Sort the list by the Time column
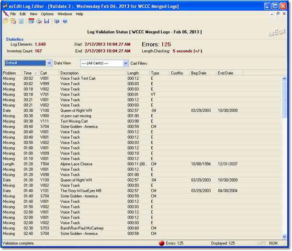This screenshot has width=292, height=251. 31,73
